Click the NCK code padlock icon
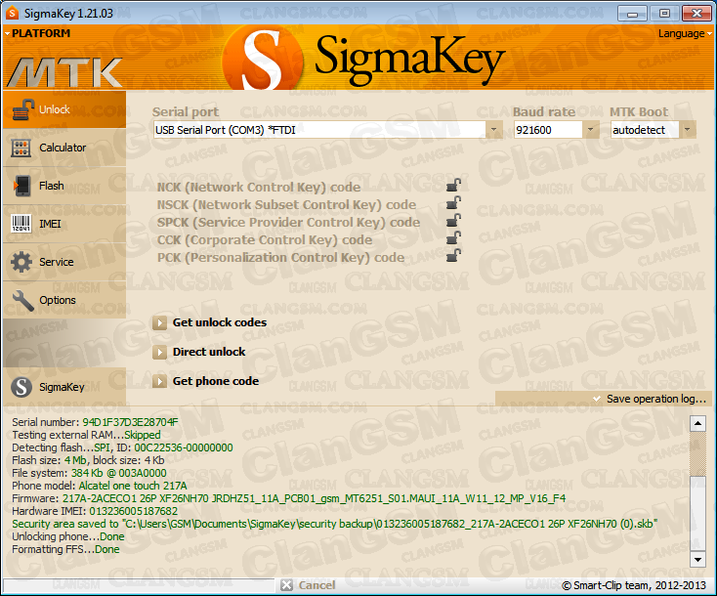Viewport: 717px width, 596px height. [x=453, y=186]
